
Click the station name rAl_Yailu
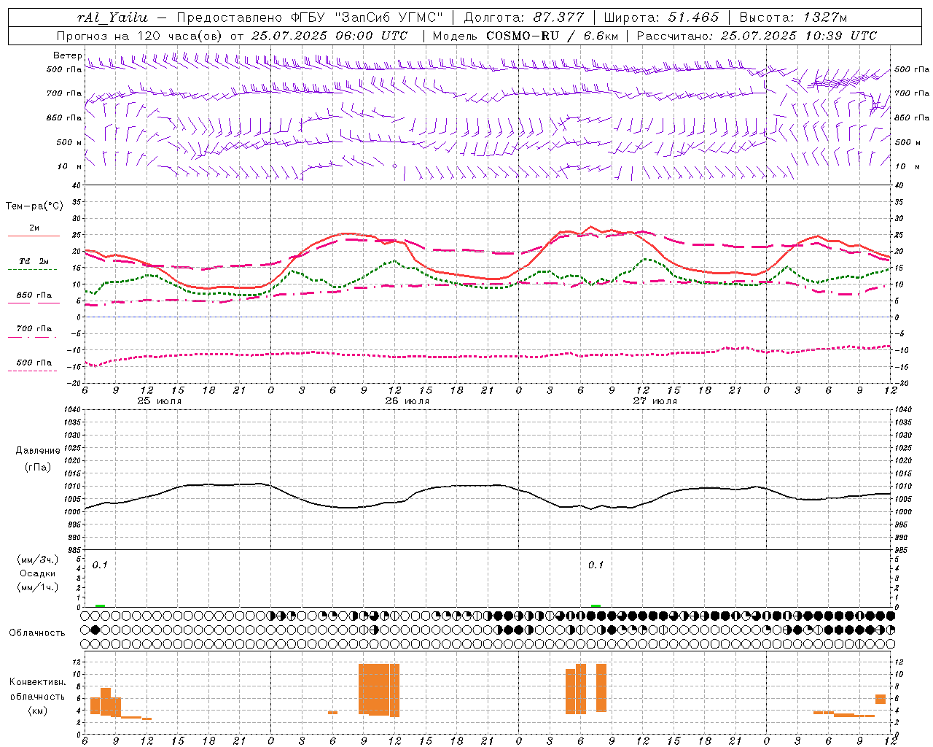[112, 18]
